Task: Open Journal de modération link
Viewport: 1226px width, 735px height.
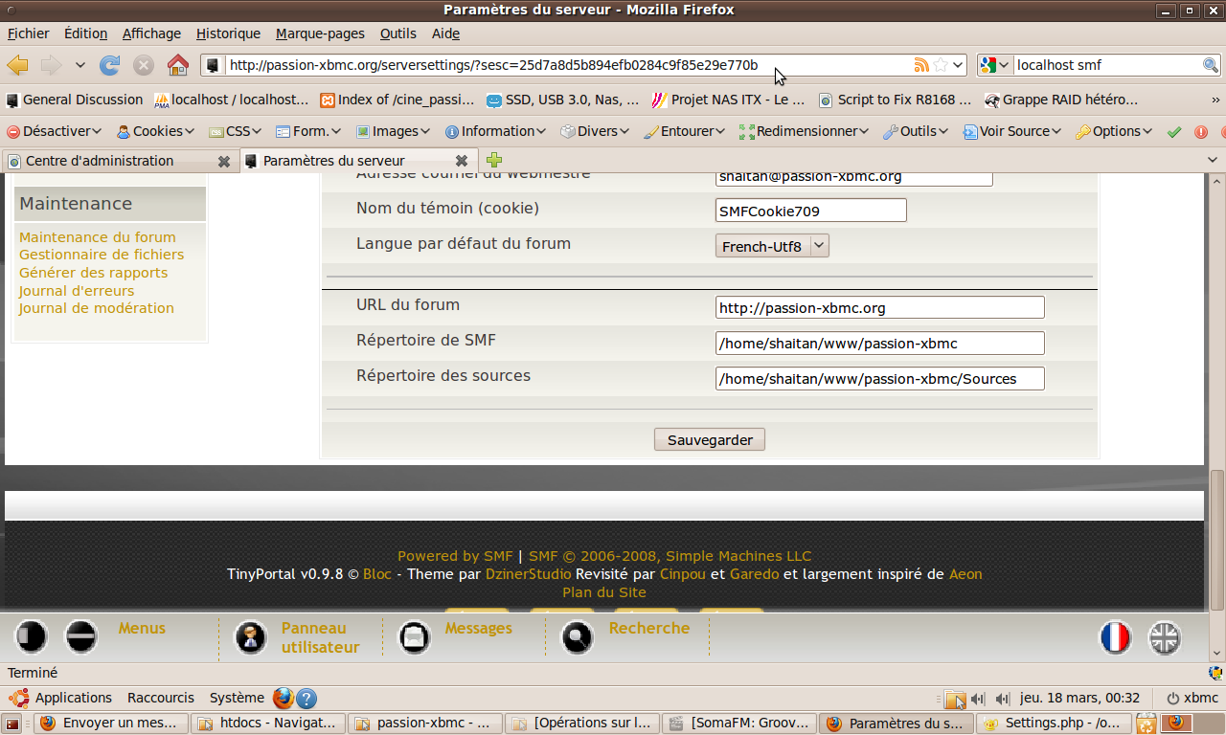Action: point(97,308)
